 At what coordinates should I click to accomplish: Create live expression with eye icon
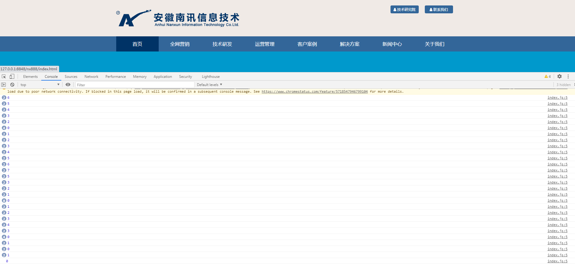click(68, 85)
